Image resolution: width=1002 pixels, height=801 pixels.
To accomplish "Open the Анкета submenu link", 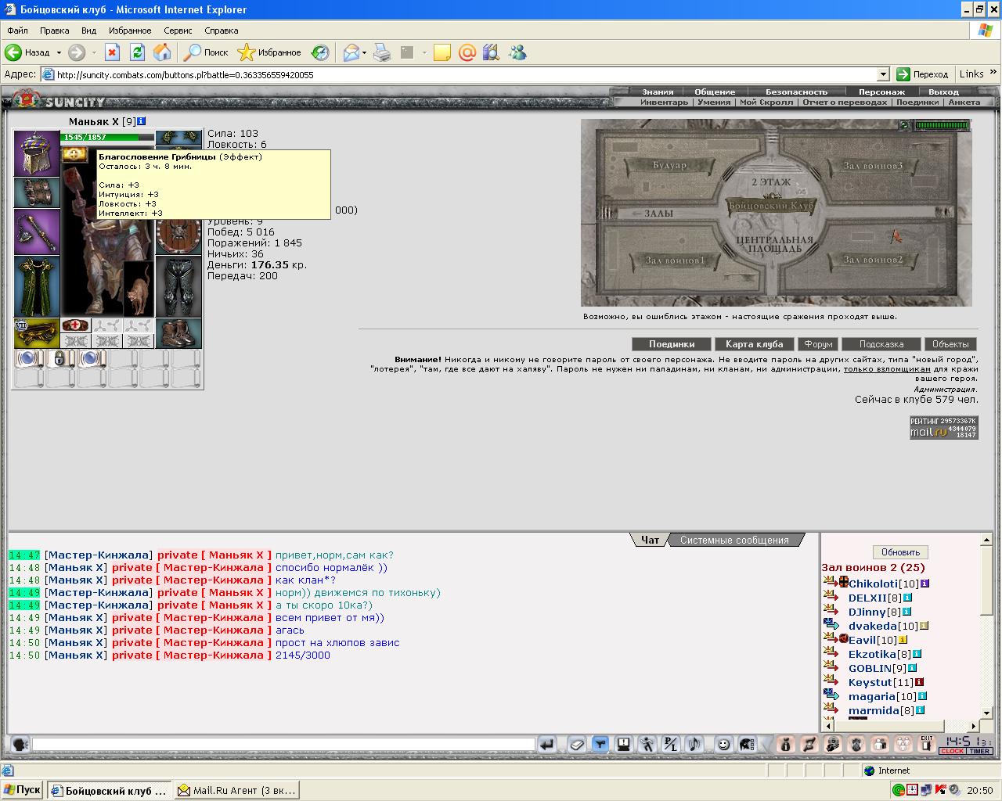I will tap(964, 102).
